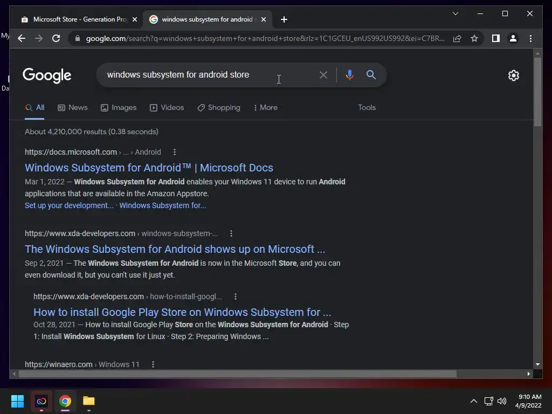Click the Chrome address bar URL
This screenshot has width=552, height=414.
click(265, 38)
